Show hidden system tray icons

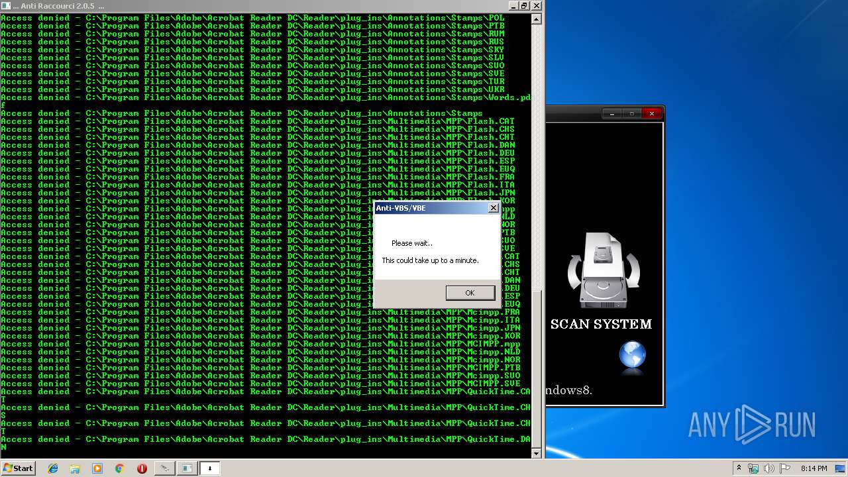[739, 468]
